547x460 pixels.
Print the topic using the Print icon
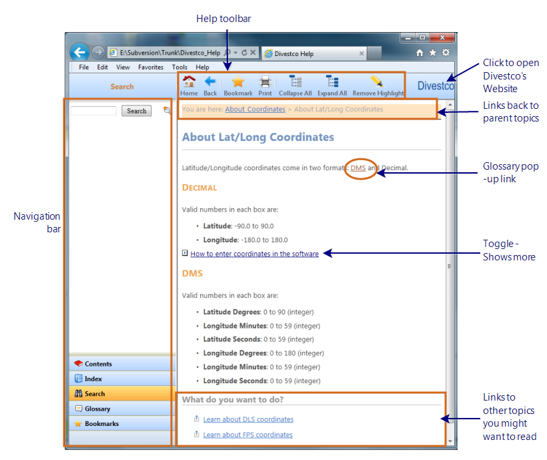pyautogui.click(x=265, y=83)
